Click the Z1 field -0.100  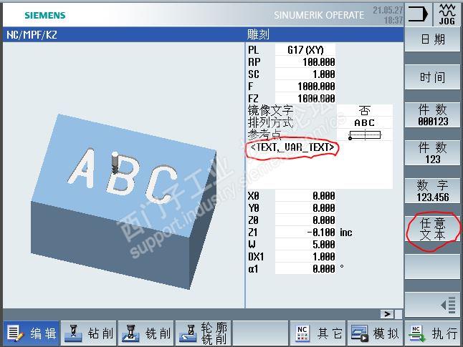[305, 233]
